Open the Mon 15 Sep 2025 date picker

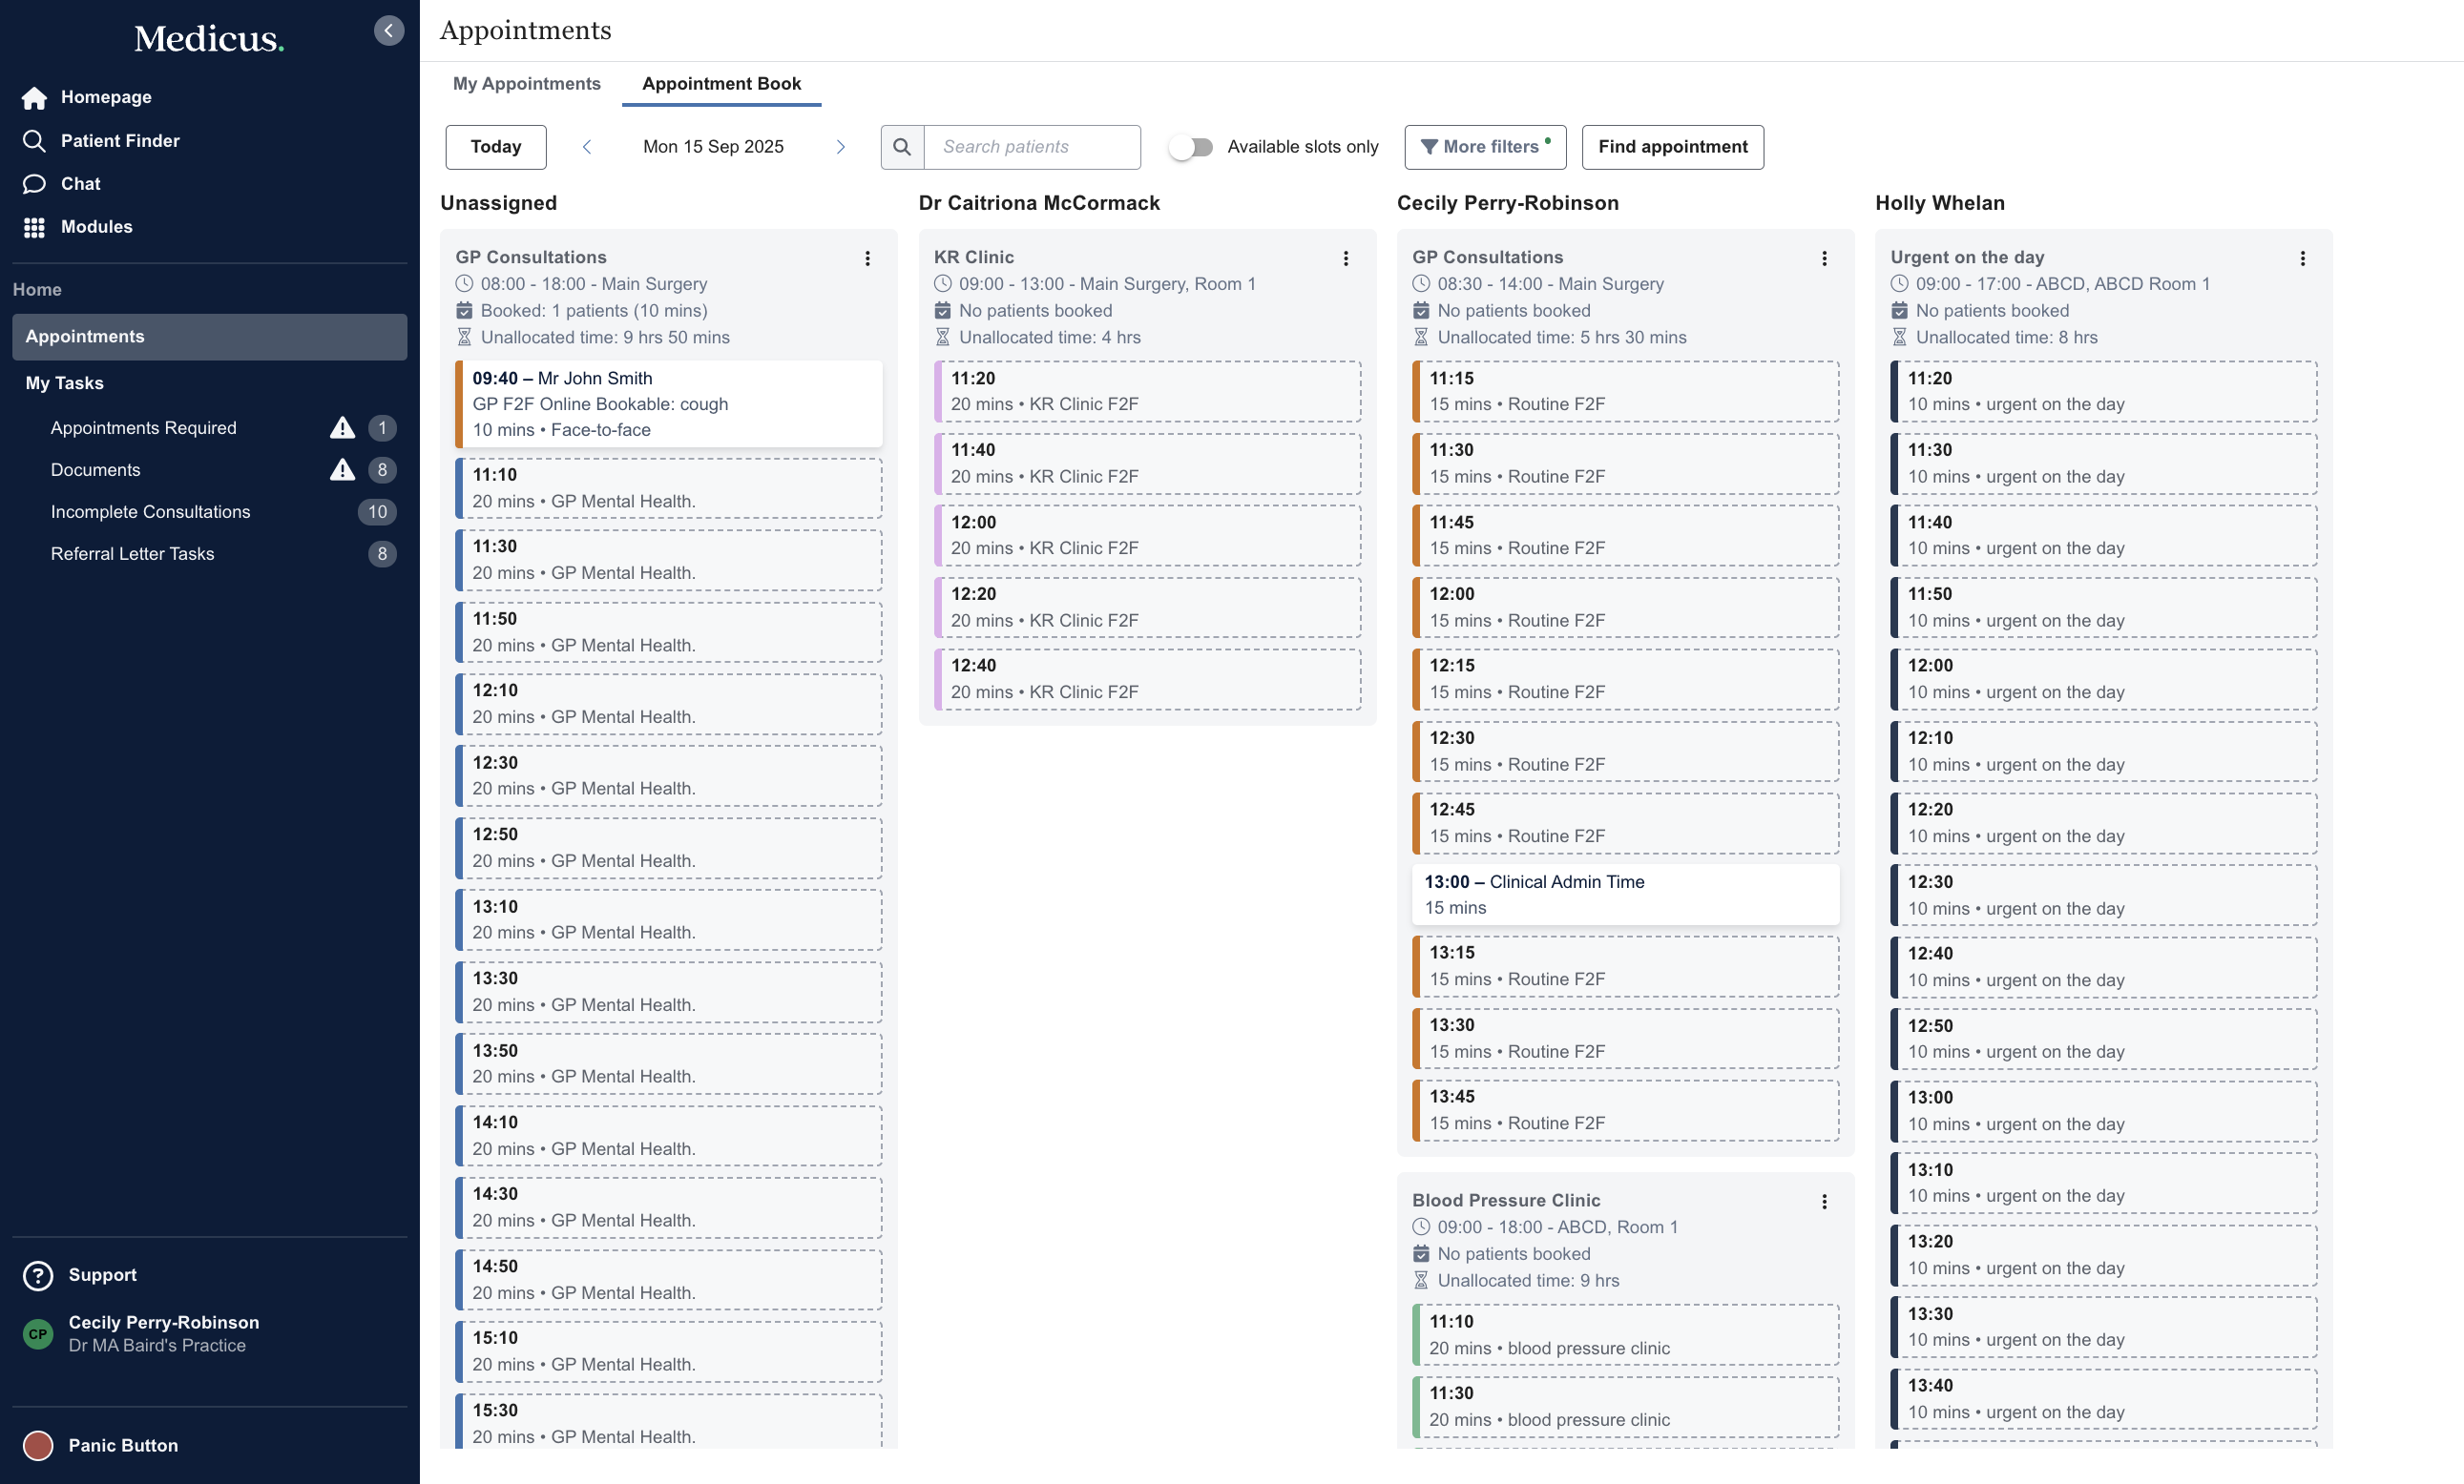tap(713, 147)
